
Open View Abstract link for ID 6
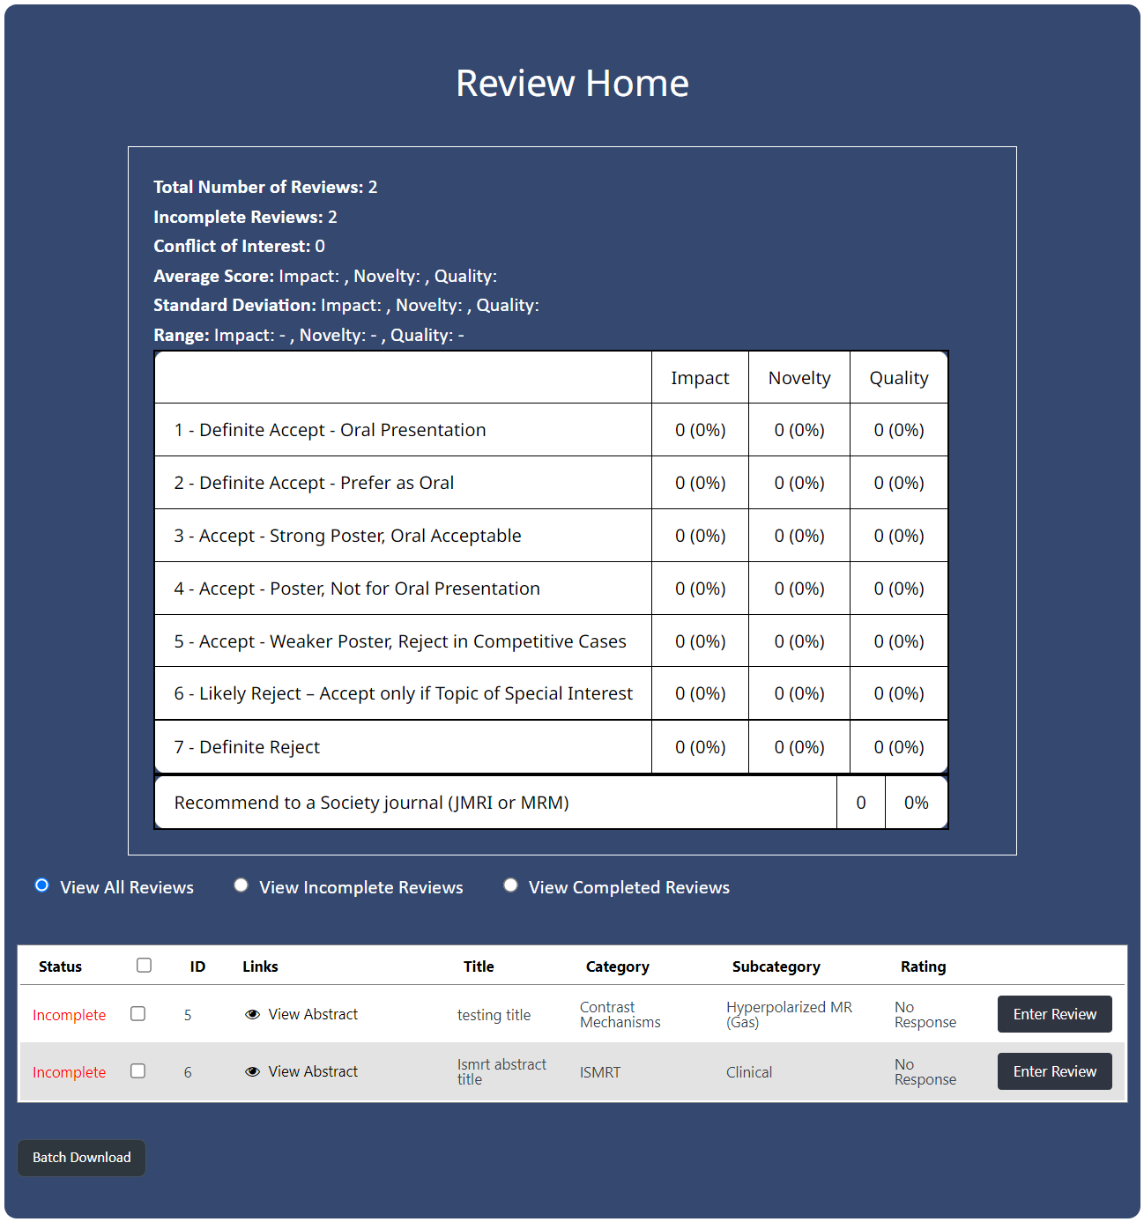[x=313, y=1072]
